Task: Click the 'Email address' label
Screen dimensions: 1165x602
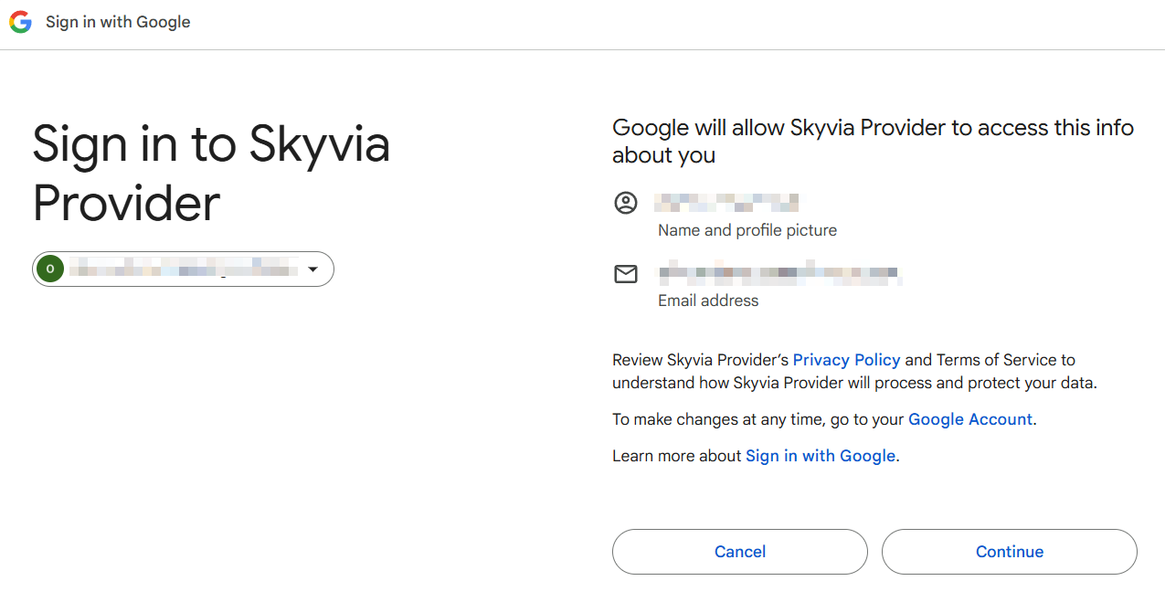Action: (x=708, y=301)
